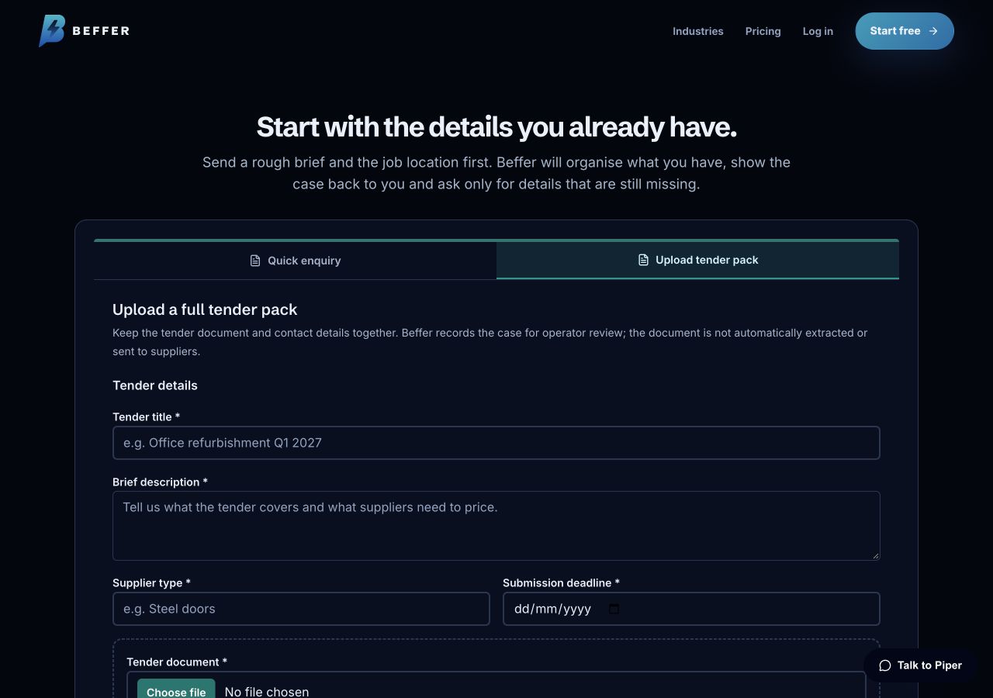Click the Start free button

pyautogui.click(x=905, y=31)
